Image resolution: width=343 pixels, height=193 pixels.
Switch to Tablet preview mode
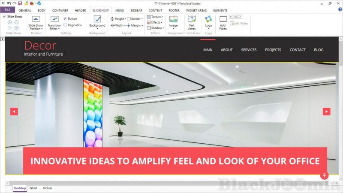pos(33,188)
